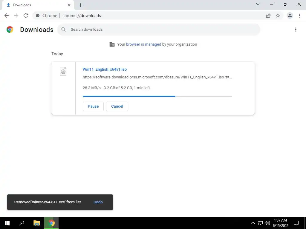Click the magnifier icon in the search downloads box
The height and width of the screenshot is (229, 306).
point(63,30)
